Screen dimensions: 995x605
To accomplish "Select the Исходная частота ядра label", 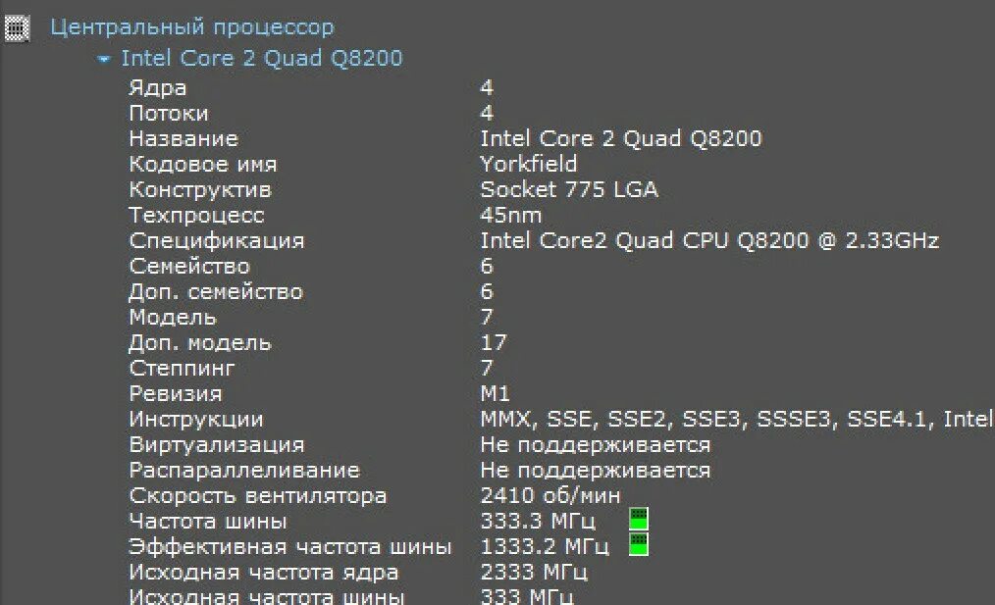I will click(x=263, y=572).
